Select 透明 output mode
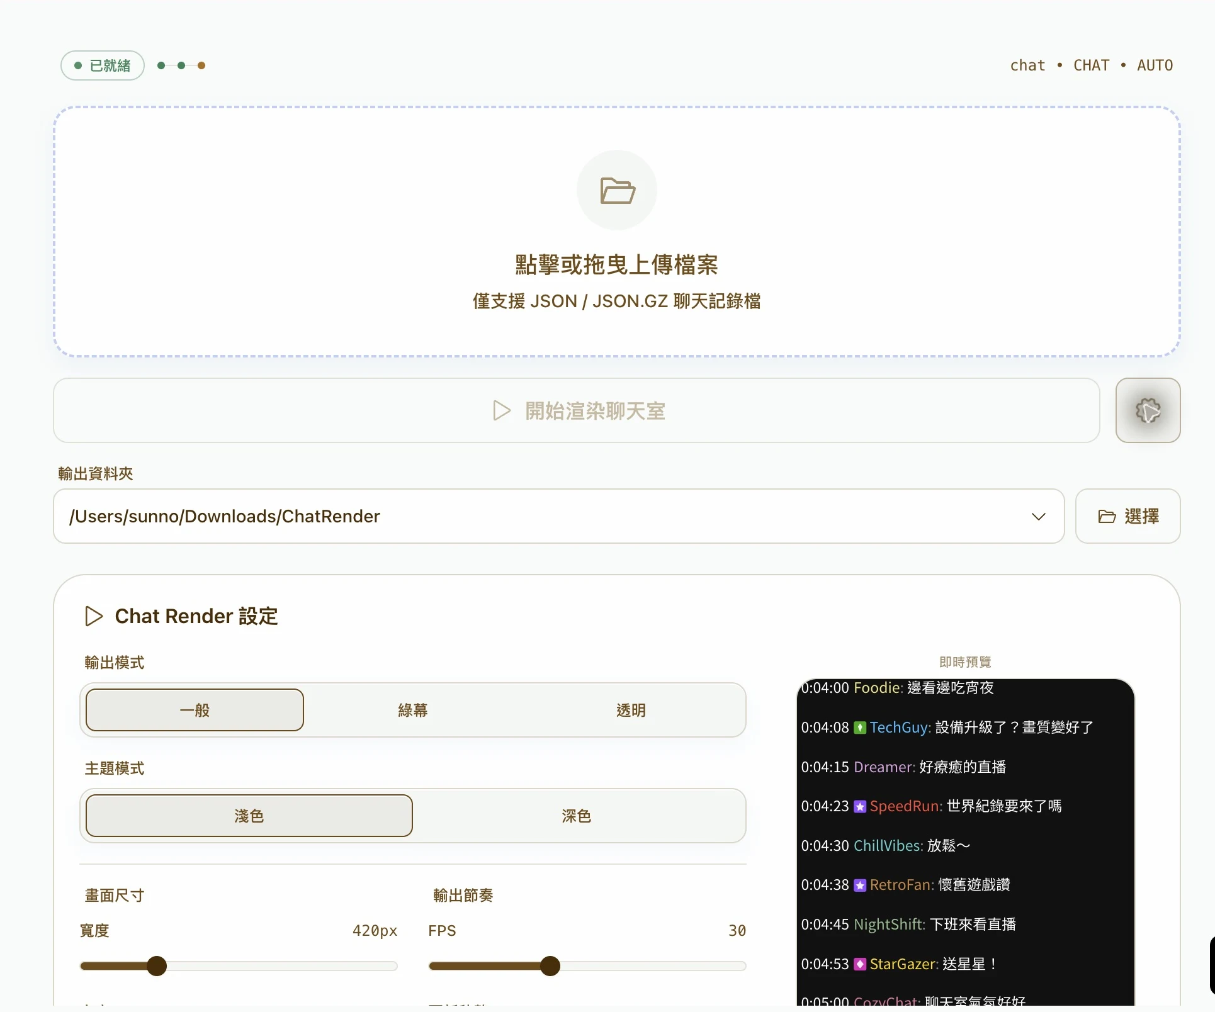This screenshot has width=1215, height=1012. point(631,710)
